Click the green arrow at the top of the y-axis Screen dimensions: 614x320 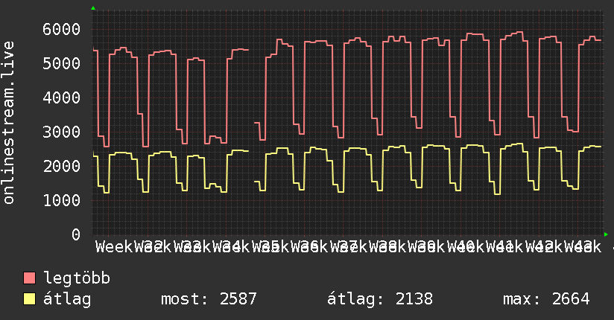pos(93,8)
